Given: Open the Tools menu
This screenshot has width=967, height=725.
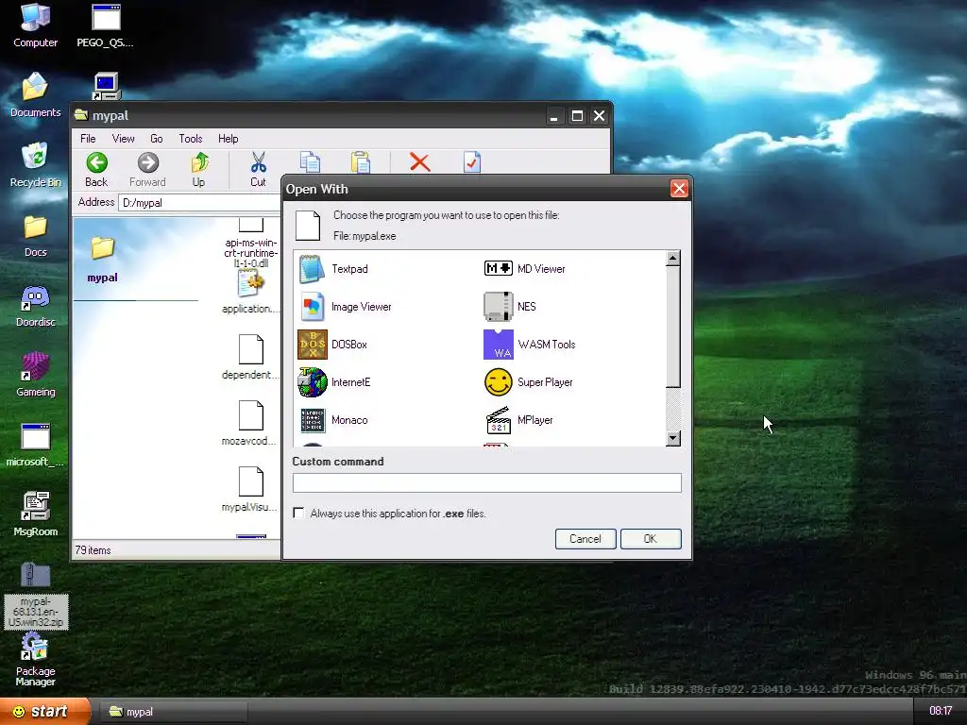Looking at the screenshot, I should point(191,139).
